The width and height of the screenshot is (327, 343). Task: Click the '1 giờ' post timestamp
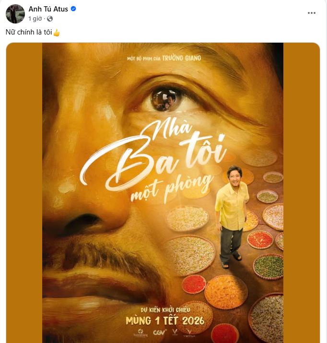click(35, 19)
